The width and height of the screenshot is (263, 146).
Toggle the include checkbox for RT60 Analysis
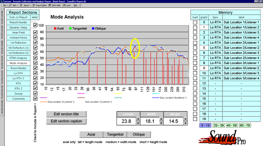[x=35, y=58]
